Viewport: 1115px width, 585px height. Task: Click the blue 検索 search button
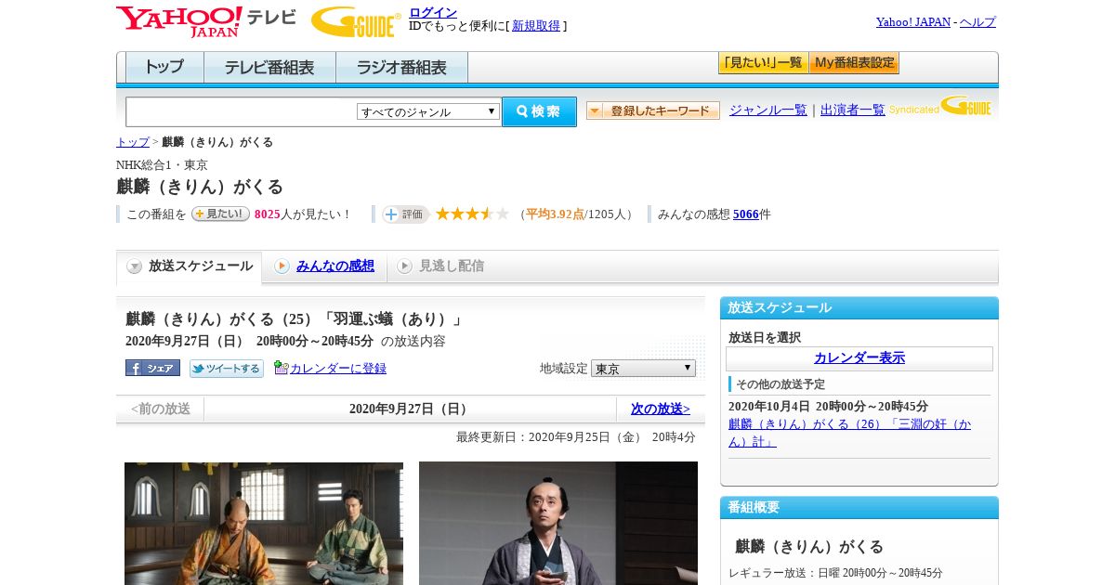539,111
